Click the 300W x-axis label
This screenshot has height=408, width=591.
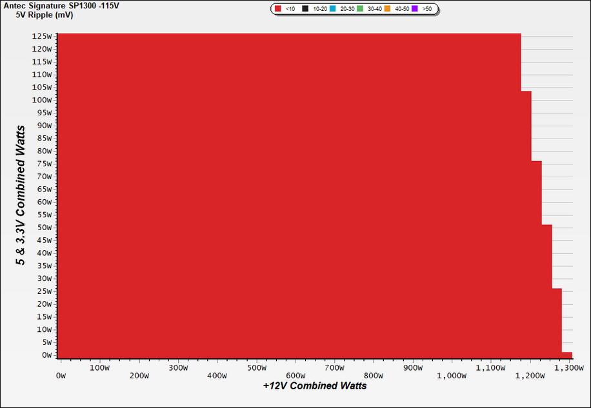(x=178, y=368)
